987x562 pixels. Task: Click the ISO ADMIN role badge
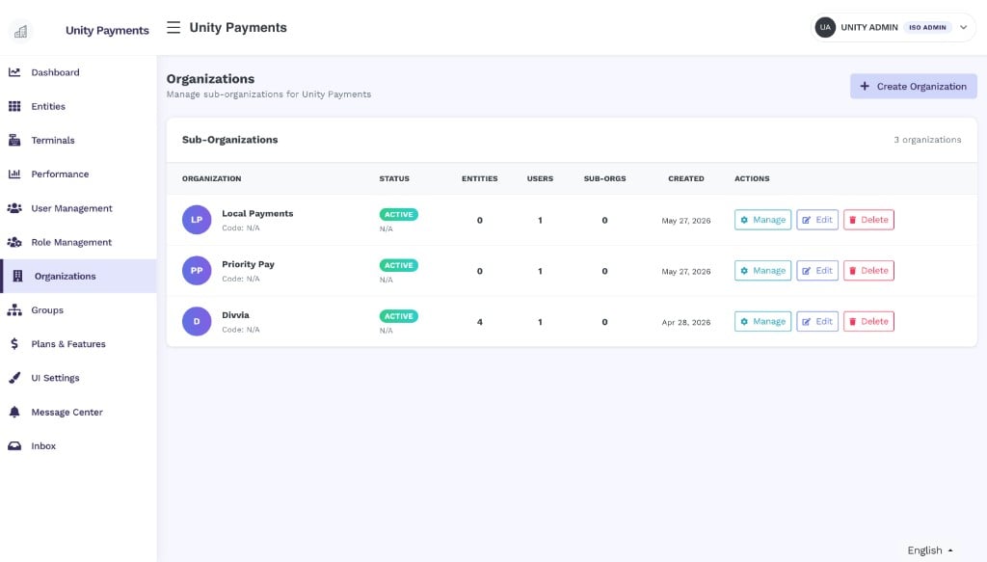(927, 28)
